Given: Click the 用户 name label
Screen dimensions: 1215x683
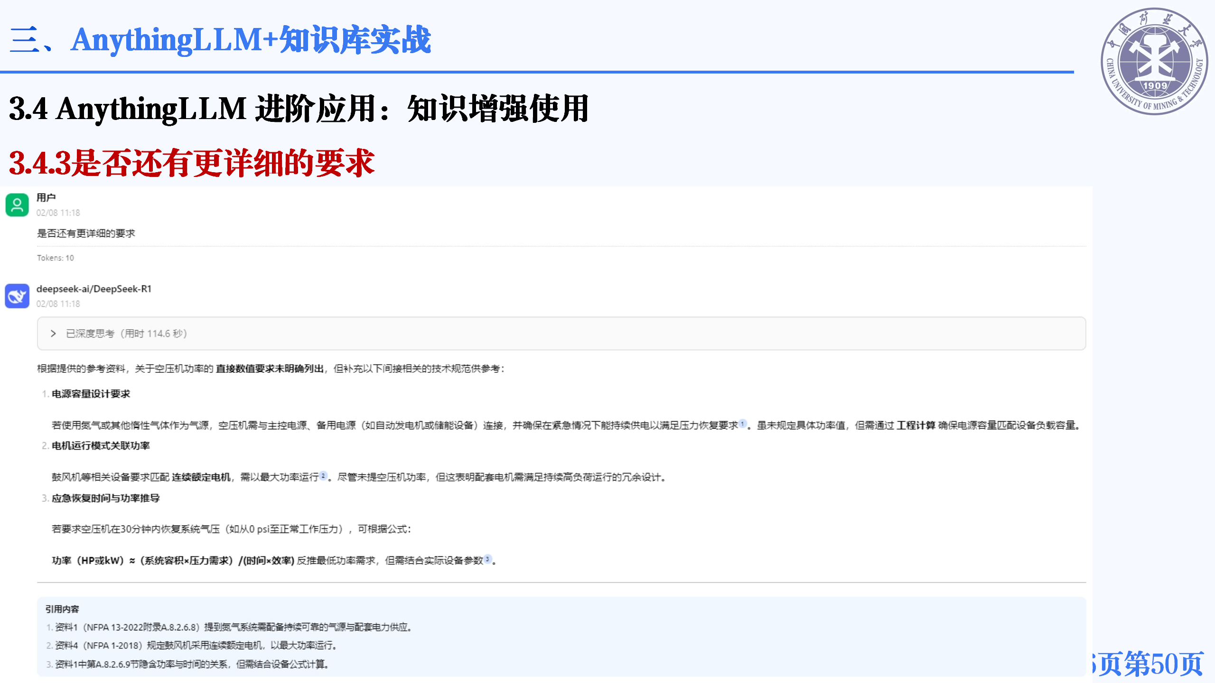Looking at the screenshot, I should pyautogui.click(x=46, y=197).
